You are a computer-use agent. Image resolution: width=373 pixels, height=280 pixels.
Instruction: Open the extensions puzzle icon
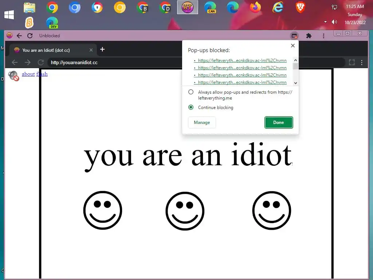pyautogui.click(x=309, y=36)
